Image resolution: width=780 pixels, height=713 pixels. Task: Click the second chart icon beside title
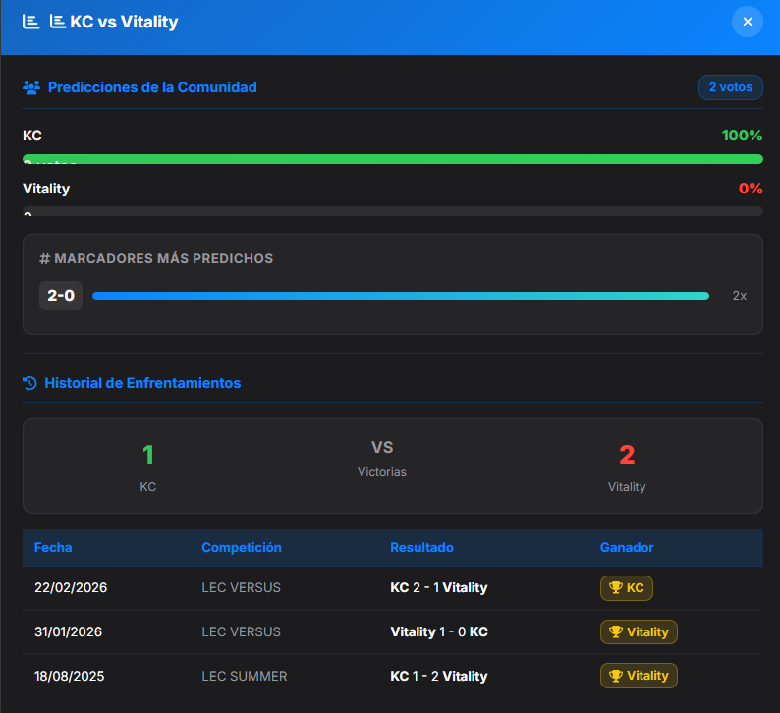(58, 22)
